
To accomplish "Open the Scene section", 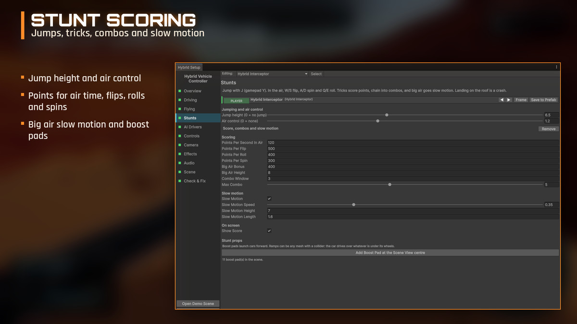I will (x=198, y=172).
